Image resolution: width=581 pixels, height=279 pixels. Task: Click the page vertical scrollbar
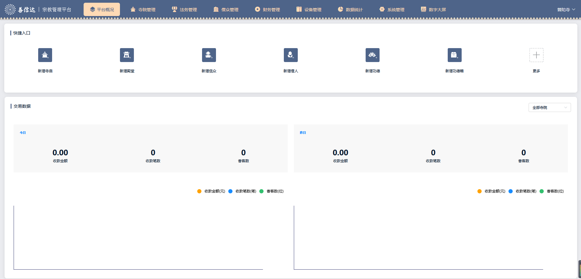pos(579,269)
